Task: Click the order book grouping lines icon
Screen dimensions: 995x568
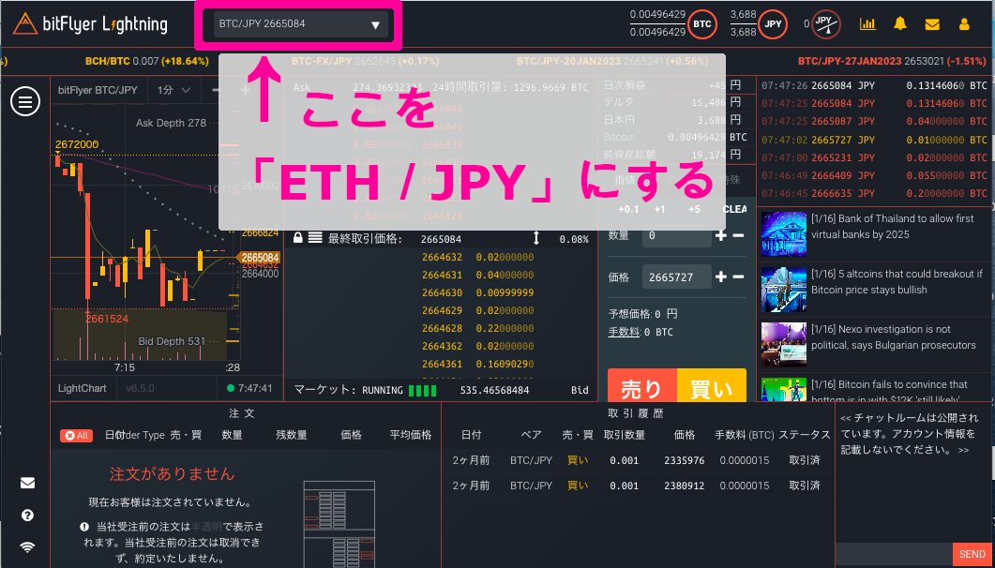Action: point(315,238)
